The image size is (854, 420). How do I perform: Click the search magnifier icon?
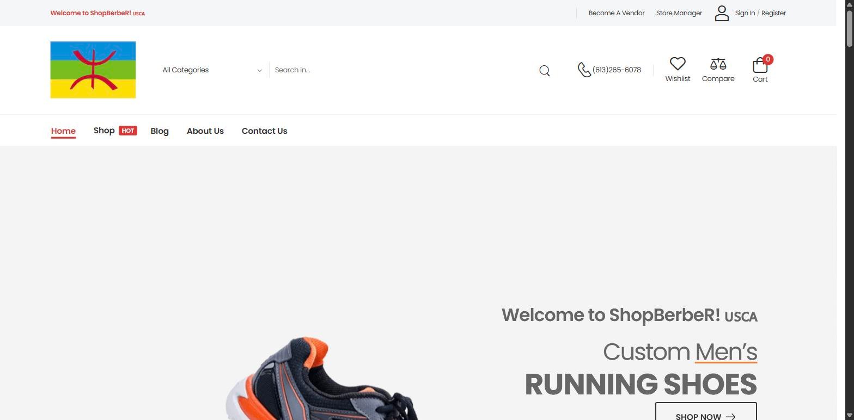[544, 71]
